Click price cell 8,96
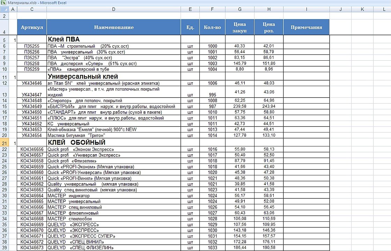 click(269, 69)
